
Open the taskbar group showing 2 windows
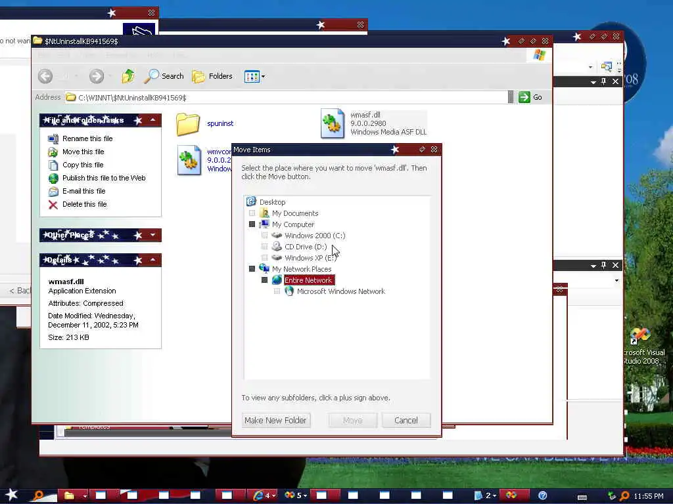[484, 495]
